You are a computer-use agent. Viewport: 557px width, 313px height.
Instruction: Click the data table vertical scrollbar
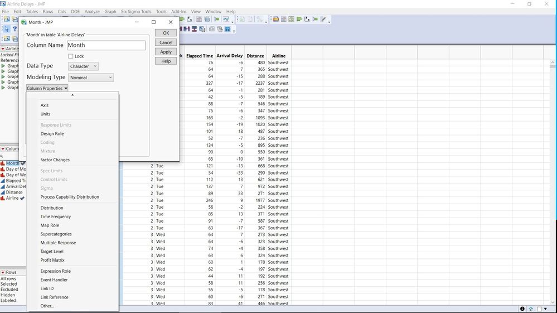tap(553, 181)
